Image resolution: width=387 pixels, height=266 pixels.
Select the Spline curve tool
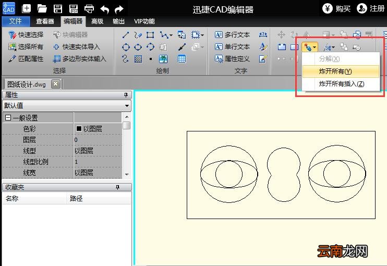point(125,59)
